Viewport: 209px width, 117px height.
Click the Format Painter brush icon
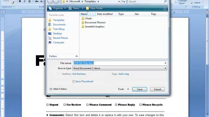[13, 2]
